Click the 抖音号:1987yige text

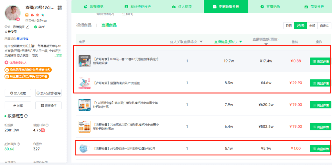[36, 21]
